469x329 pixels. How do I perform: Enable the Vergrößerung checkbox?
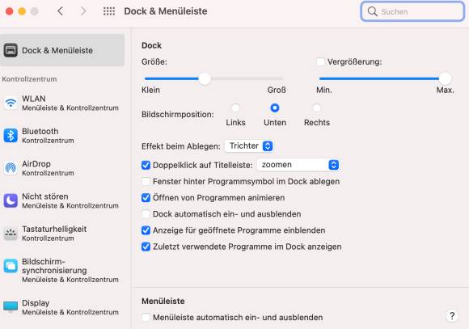[x=320, y=62]
